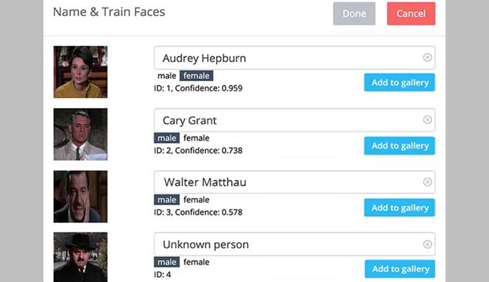This screenshot has width=489, height=282.
Task: Add Audrey Hepburn to gallery
Action: point(399,83)
